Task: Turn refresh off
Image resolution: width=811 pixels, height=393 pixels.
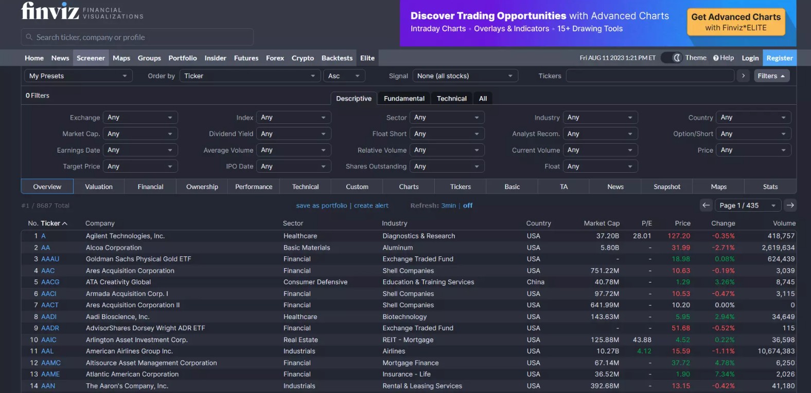Action: click(468, 205)
